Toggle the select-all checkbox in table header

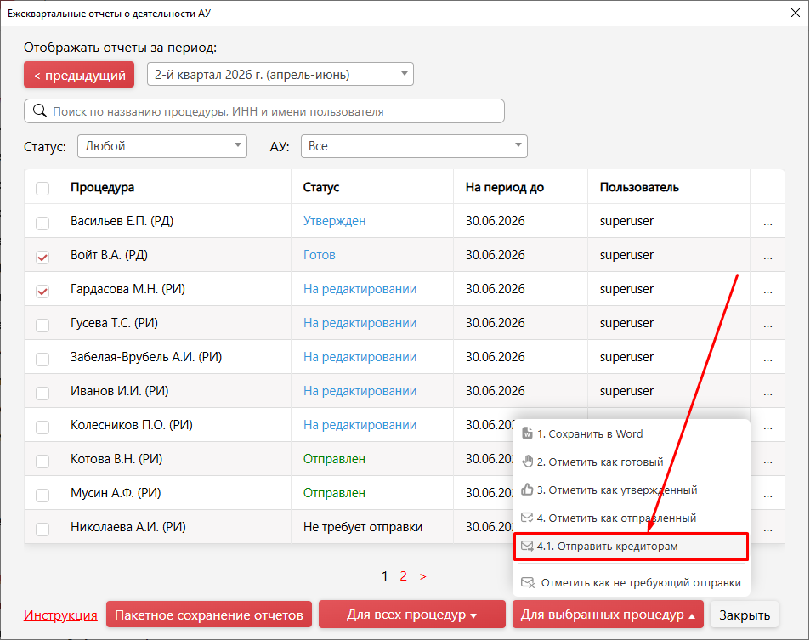click(x=42, y=189)
